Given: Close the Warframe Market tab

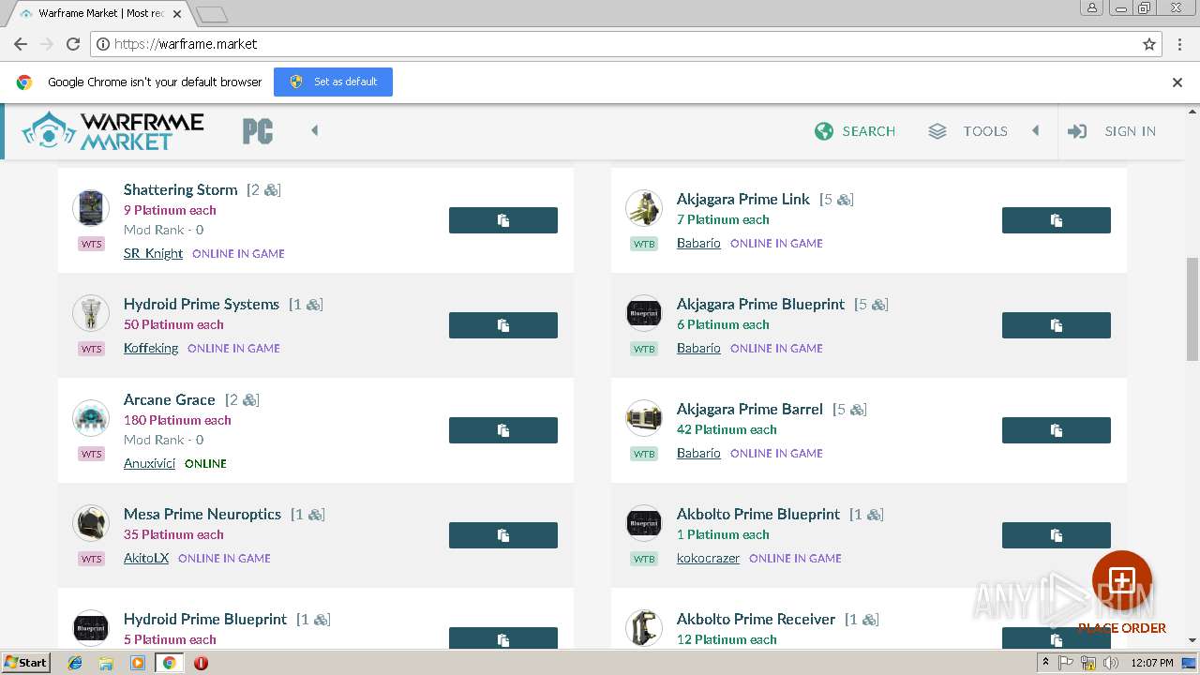Looking at the screenshot, I should pos(177,14).
